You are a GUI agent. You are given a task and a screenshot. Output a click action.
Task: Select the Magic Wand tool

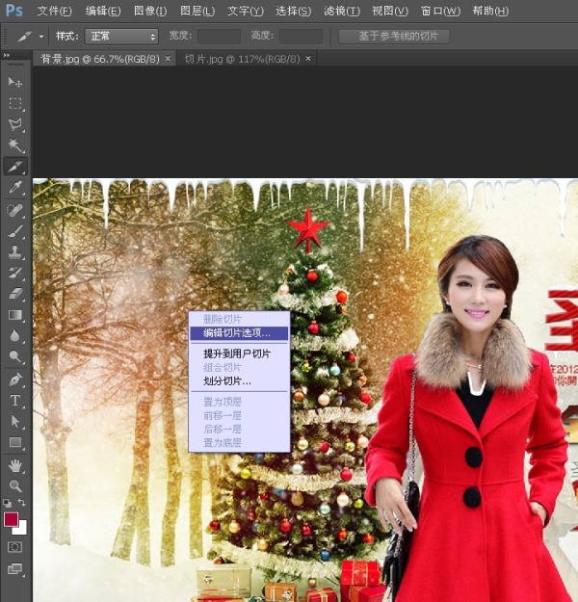(15, 145)
